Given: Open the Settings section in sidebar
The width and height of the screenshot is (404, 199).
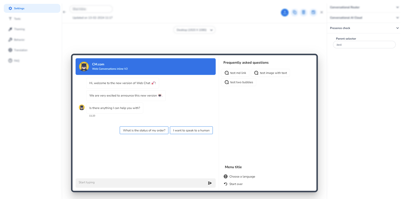Looking at the screenshot, I should click(32, 8).
